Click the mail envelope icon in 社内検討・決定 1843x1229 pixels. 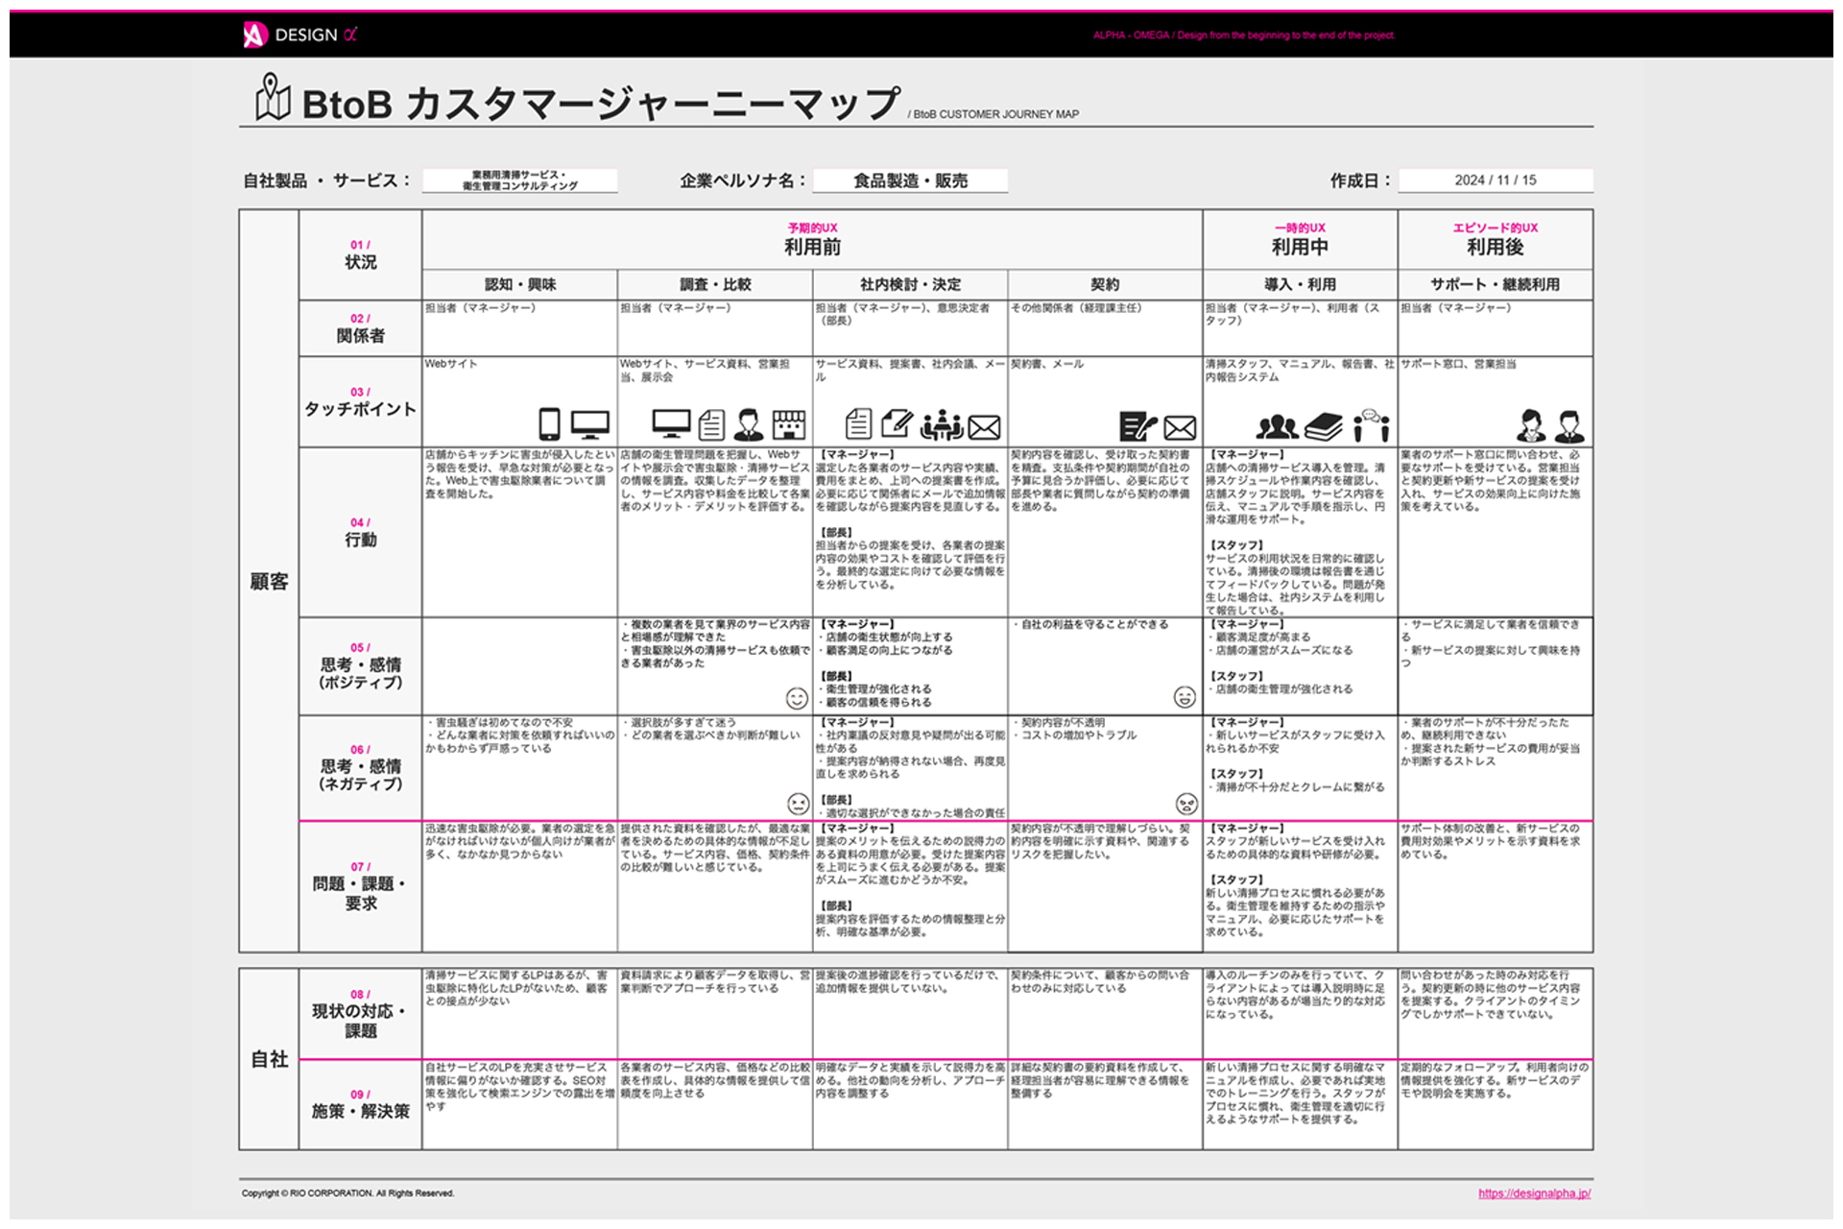pos(985,427)
